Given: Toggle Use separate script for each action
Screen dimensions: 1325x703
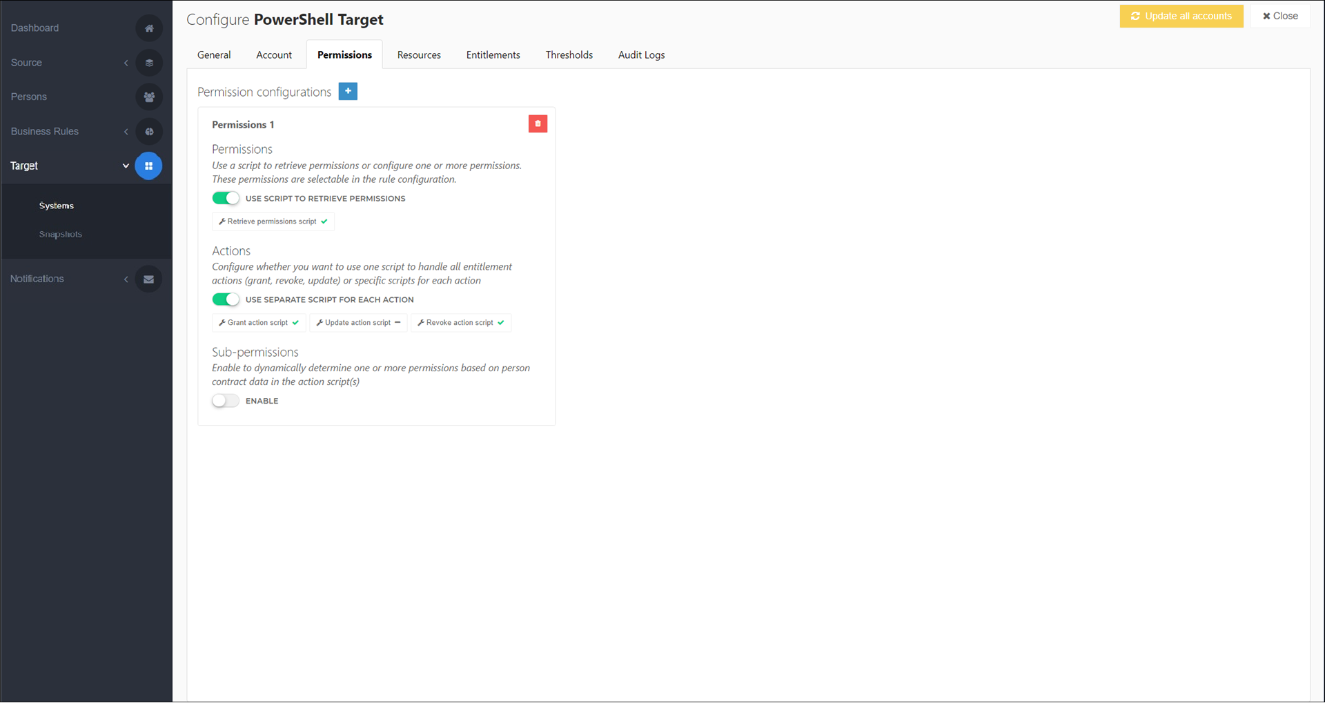Looking at the screenshot, I should click(x=226, y=299).
